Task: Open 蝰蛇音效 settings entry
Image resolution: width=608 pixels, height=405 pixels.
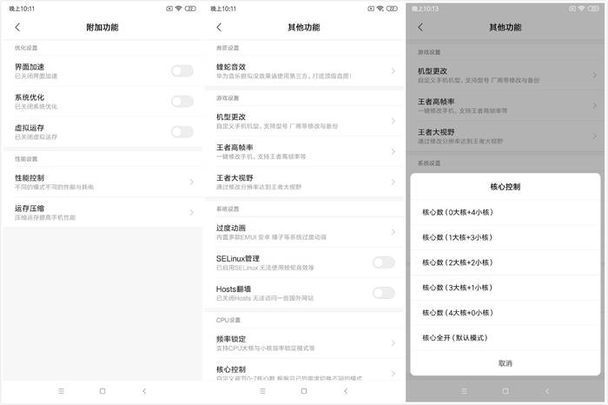Action: pyautogui.click(x=304, y=71)
